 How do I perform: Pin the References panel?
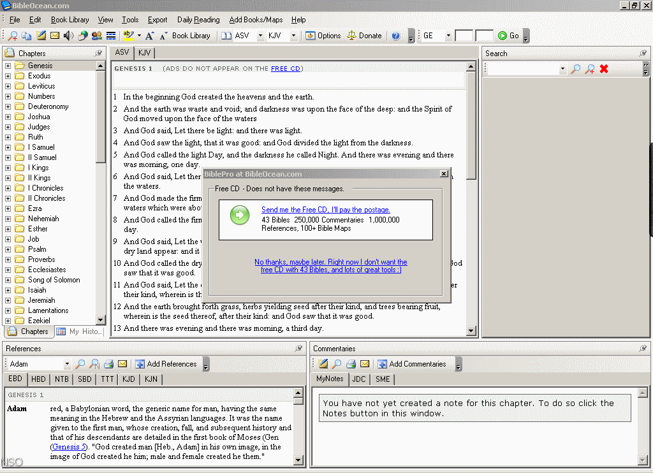point(298,349)
